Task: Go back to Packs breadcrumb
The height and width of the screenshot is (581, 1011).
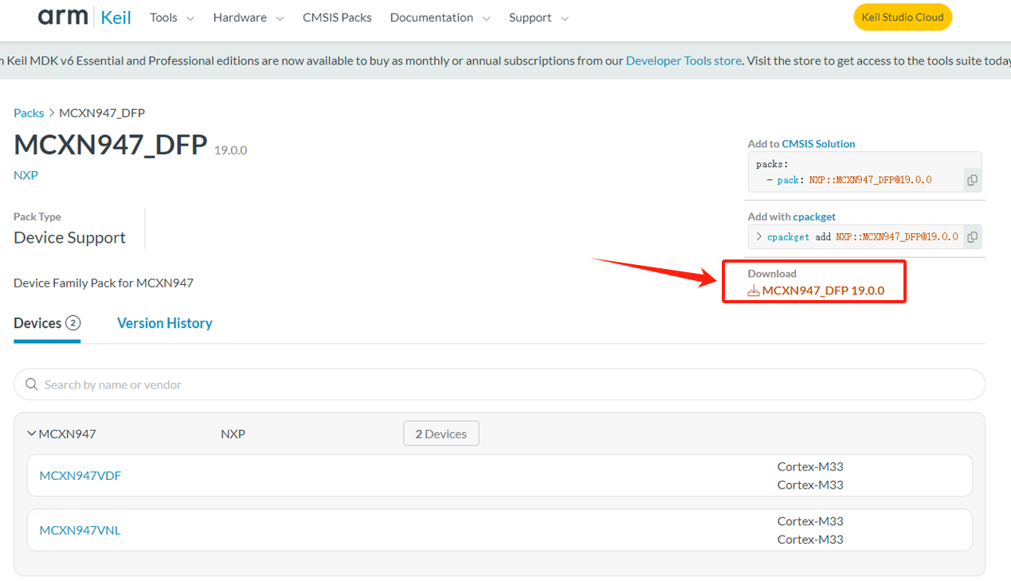Action: point(29,113)
